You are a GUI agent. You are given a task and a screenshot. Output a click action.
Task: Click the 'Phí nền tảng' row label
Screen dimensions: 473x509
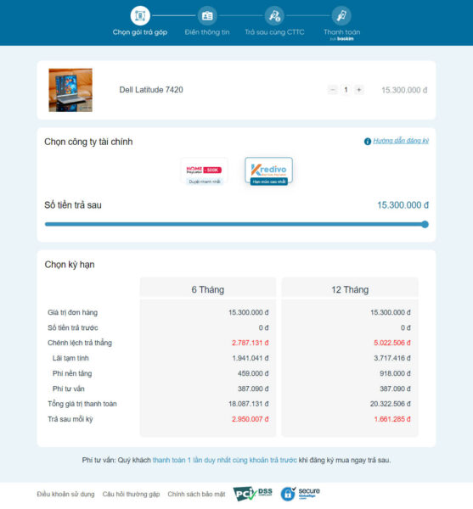click(x=72, y=373)
